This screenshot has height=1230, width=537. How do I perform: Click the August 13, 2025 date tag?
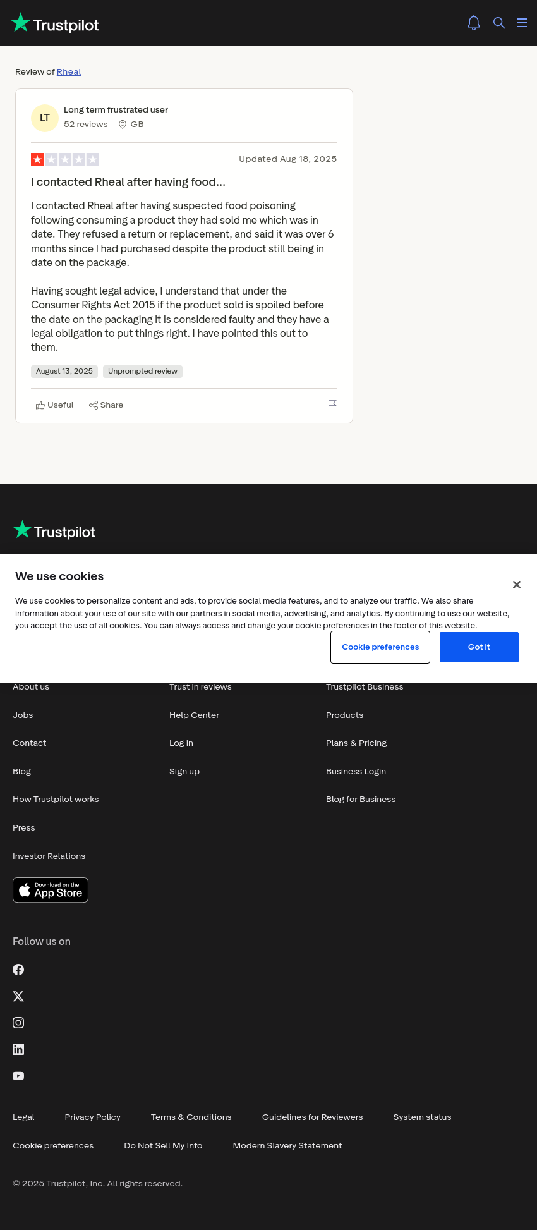64,372
